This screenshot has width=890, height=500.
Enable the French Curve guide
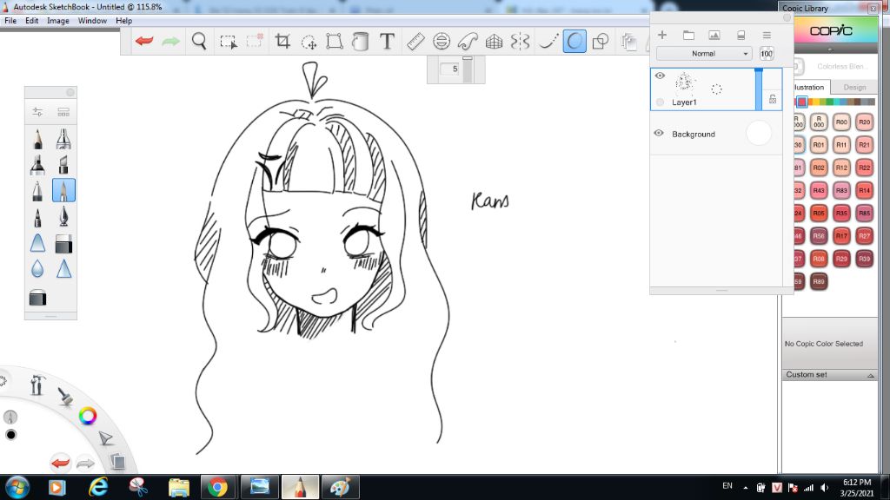pos(468,41)
